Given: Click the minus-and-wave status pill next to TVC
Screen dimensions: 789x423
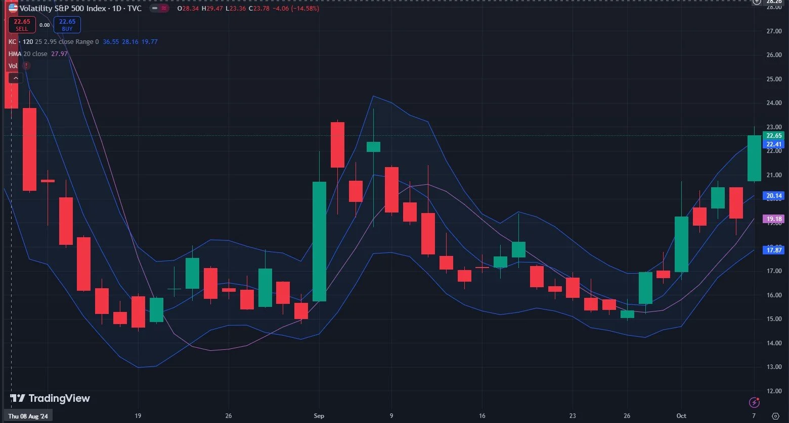Looking at the screenshot, I should [159, 8].
